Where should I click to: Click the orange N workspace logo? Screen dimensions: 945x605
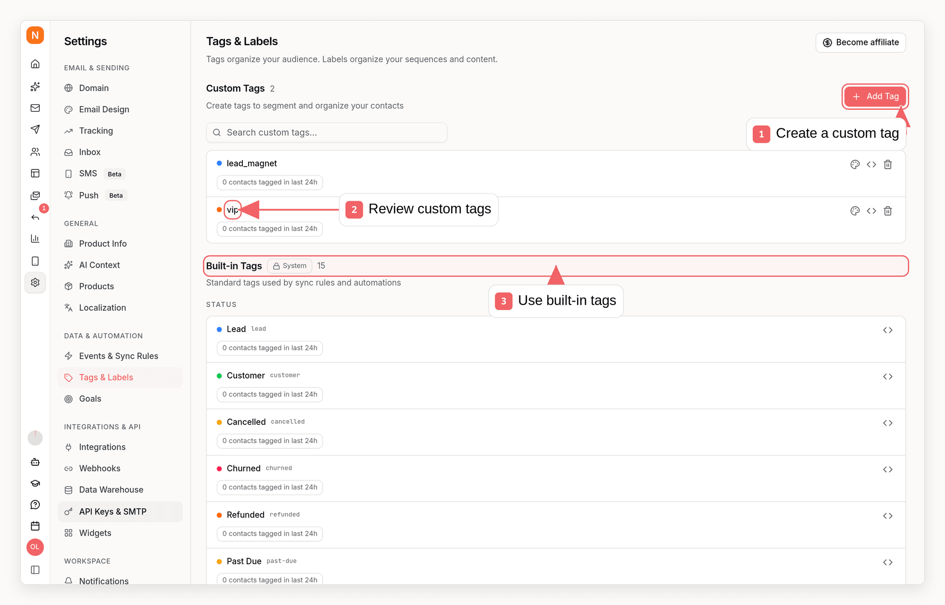(x=35, y=35)
